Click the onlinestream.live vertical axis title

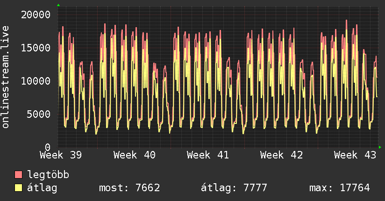[6, 77]
